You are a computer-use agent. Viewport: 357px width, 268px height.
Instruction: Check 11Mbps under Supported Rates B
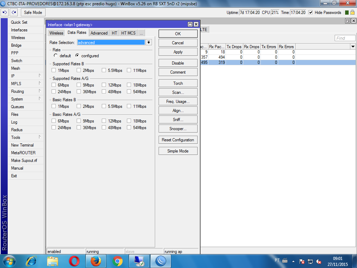[129, 70]
